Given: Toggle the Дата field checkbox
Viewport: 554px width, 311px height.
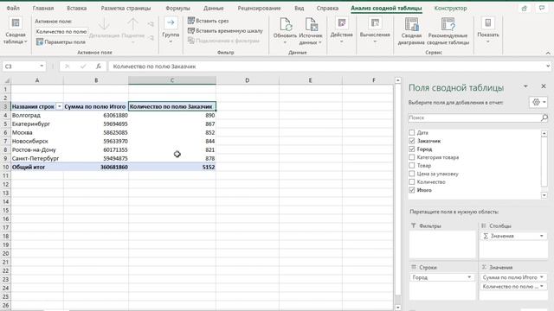Looking at the screenshot, I should 412,132.
